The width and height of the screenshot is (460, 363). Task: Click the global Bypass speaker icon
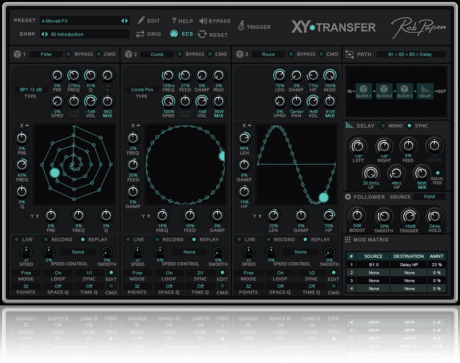tap(202, 21)
